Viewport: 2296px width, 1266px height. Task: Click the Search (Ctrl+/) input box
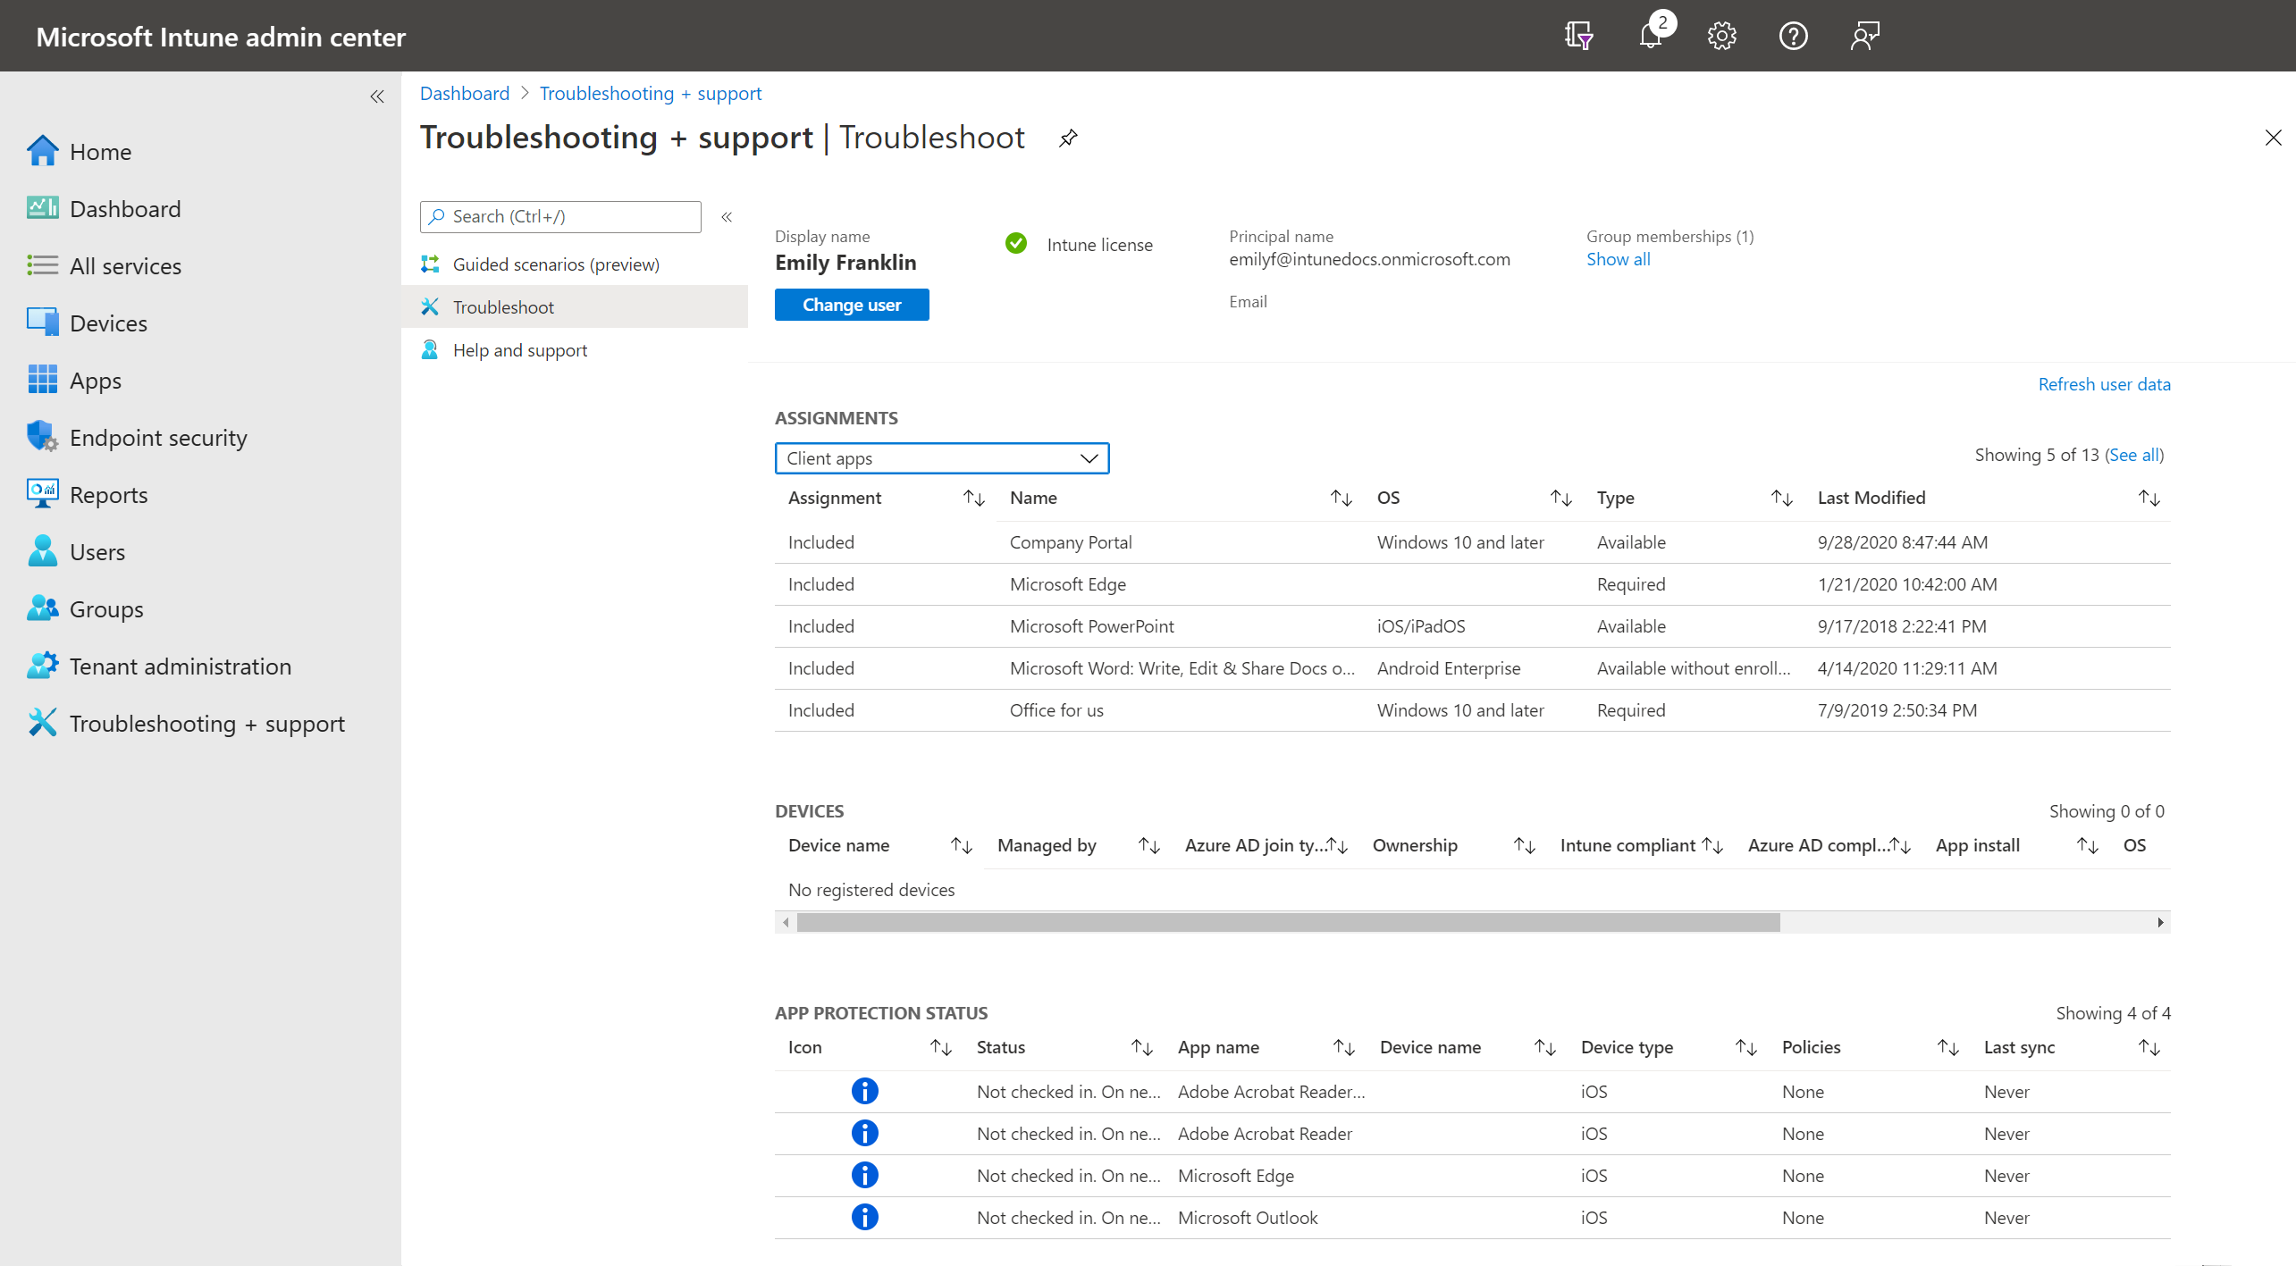pos(560,216)
